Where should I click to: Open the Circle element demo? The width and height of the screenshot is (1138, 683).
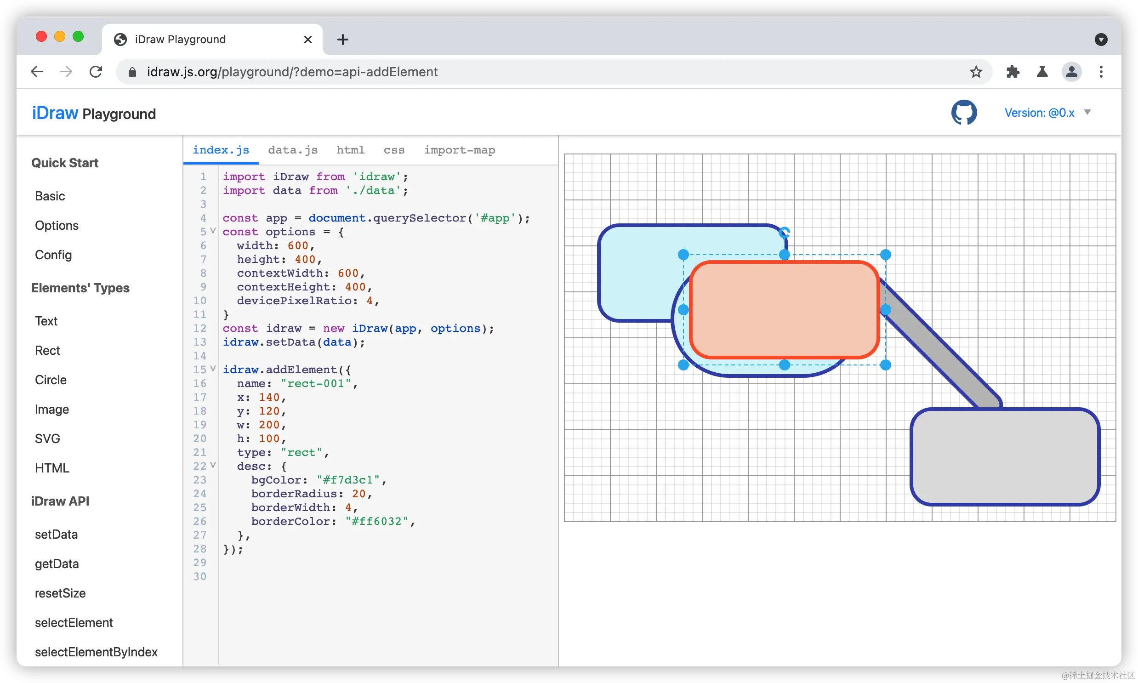pos(51,380)
